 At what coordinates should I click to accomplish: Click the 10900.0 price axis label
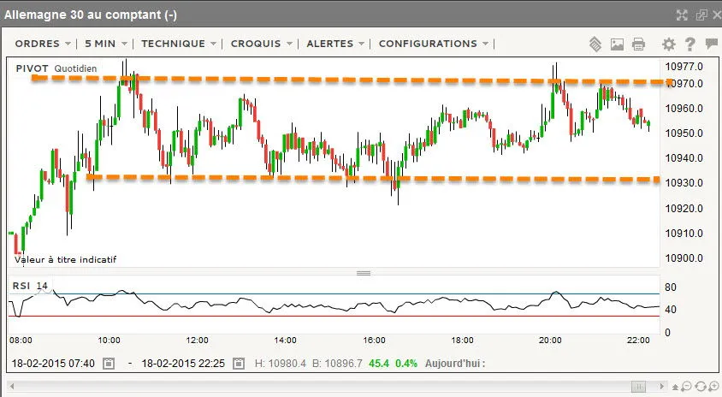(684, 258)
